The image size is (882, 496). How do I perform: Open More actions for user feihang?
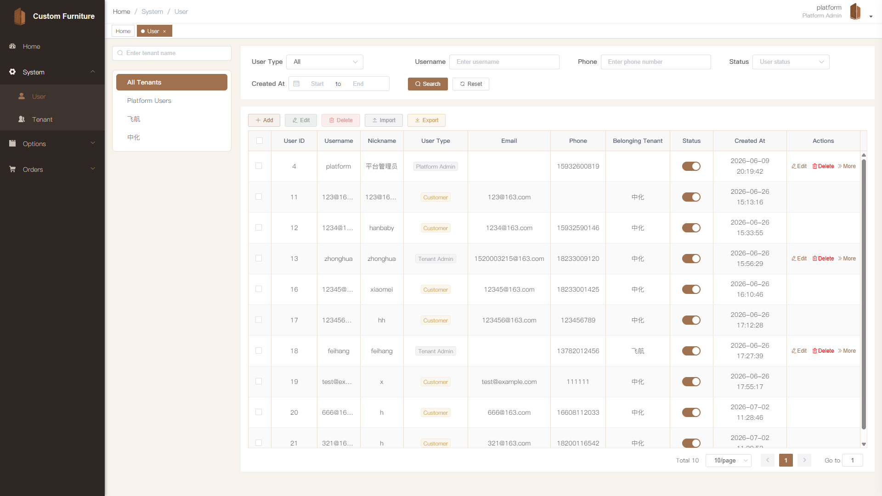tap(847, 351)
